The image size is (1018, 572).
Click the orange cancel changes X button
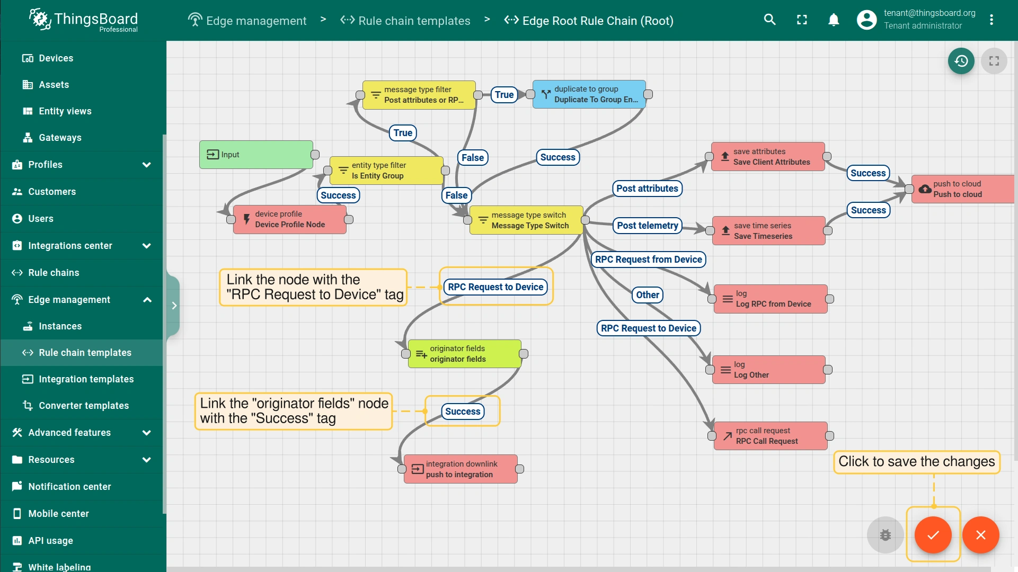tap(980, 535)
